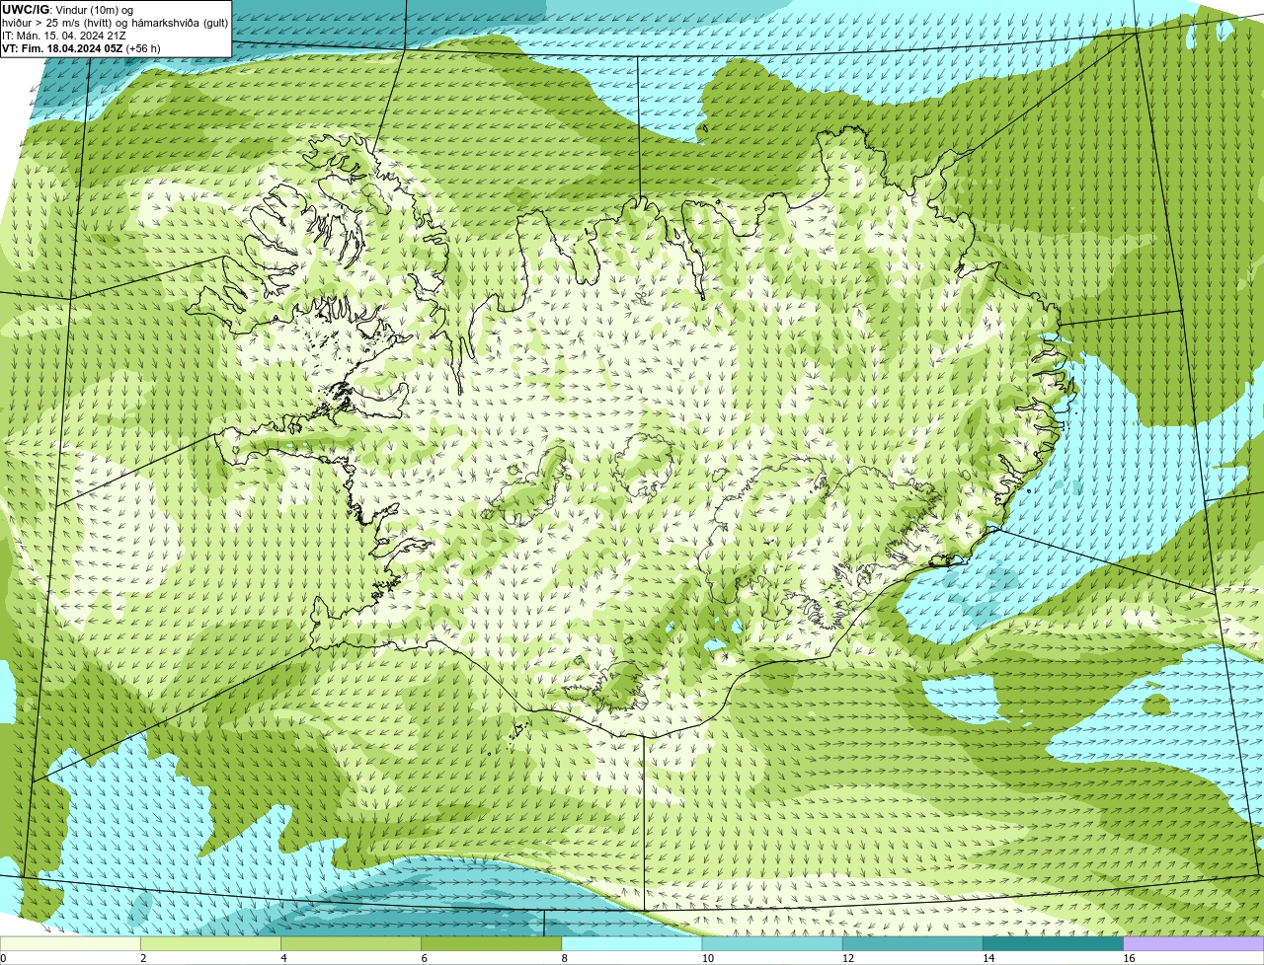Click the title line "UWC/IG: Vindur (10m) og"
The image size is (1264, 965).
click(68, 10)
